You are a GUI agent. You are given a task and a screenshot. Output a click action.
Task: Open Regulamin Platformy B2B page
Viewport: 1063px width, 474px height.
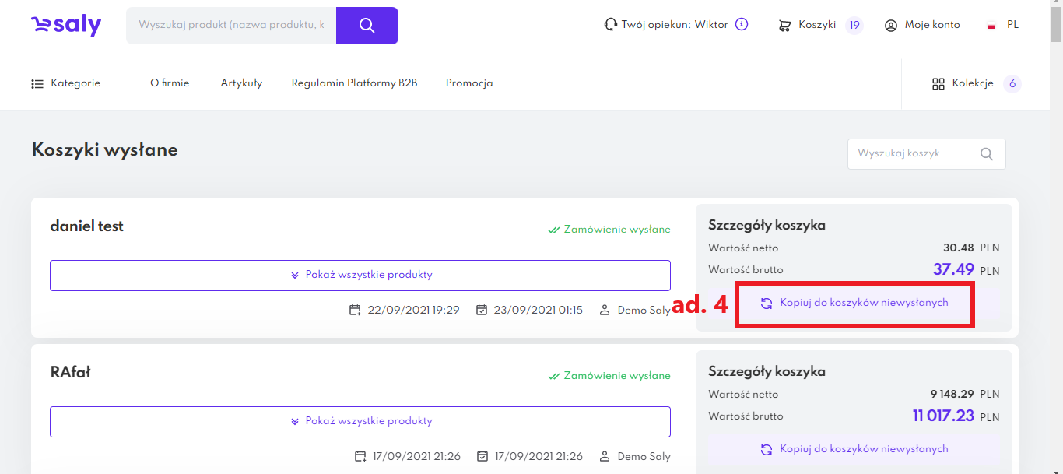354,83
